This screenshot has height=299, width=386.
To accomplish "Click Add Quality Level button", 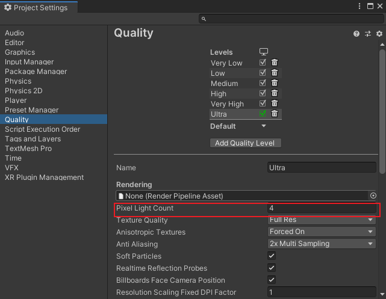I will [246, 143].
